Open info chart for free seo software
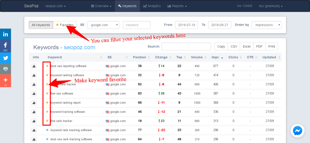This screenshot has width=310, height=143. pos(34,94)
